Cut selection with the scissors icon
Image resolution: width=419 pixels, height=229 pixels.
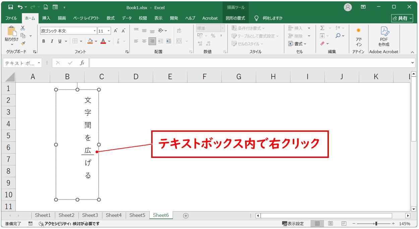click(23, 28)
